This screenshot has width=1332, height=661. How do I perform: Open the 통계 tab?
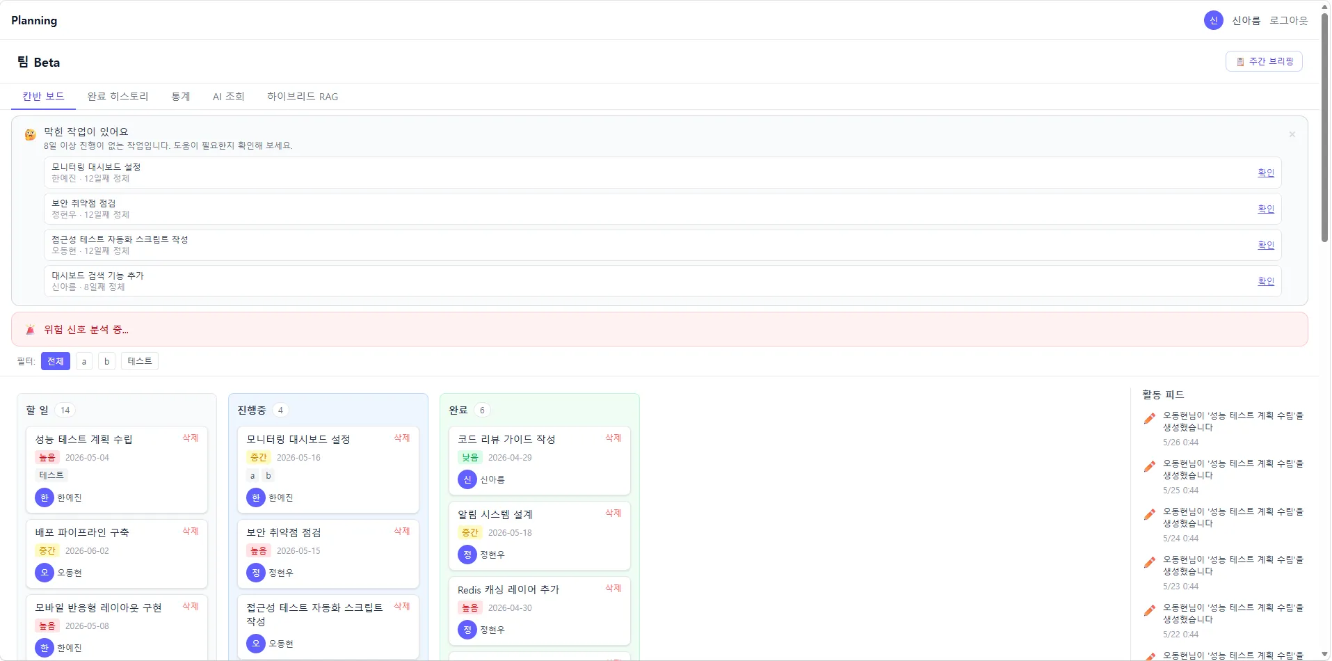[181, 96]
